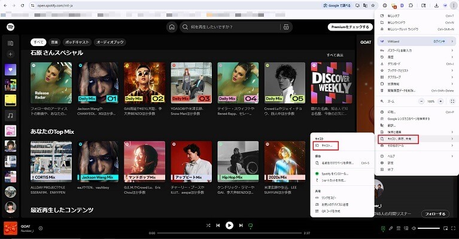Expand タブグループ submenu
The image size is (459, 239).
[x=417, y=77]
